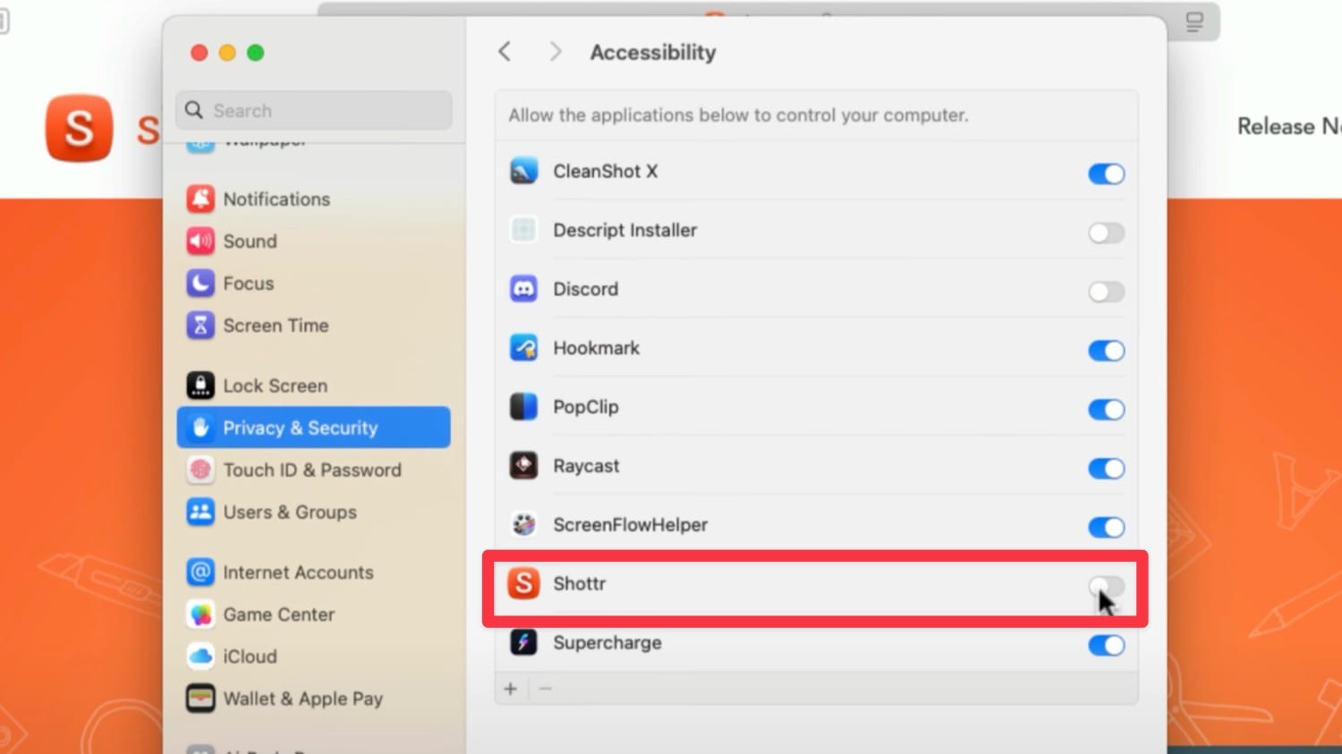Disable CleanShot X accessibility access
The height and width of the screenshot is (754, 1342).
pyautogui.click(x=1106, y=174)
